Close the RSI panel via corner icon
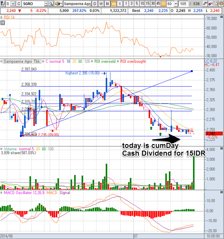The height and width of the screenshot is (239, 224). pyautogui.click(x=222, y=17)
